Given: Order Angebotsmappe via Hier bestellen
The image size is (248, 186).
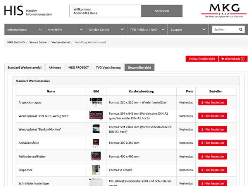Looking at the screenshot, I should [x=213, y=102].
